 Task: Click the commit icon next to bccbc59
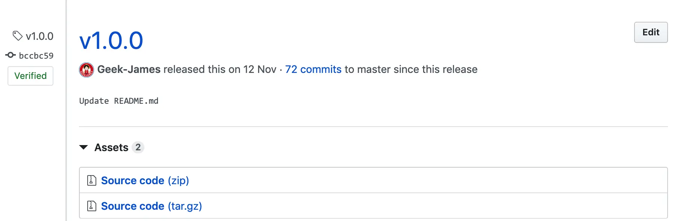coord(11,55)
